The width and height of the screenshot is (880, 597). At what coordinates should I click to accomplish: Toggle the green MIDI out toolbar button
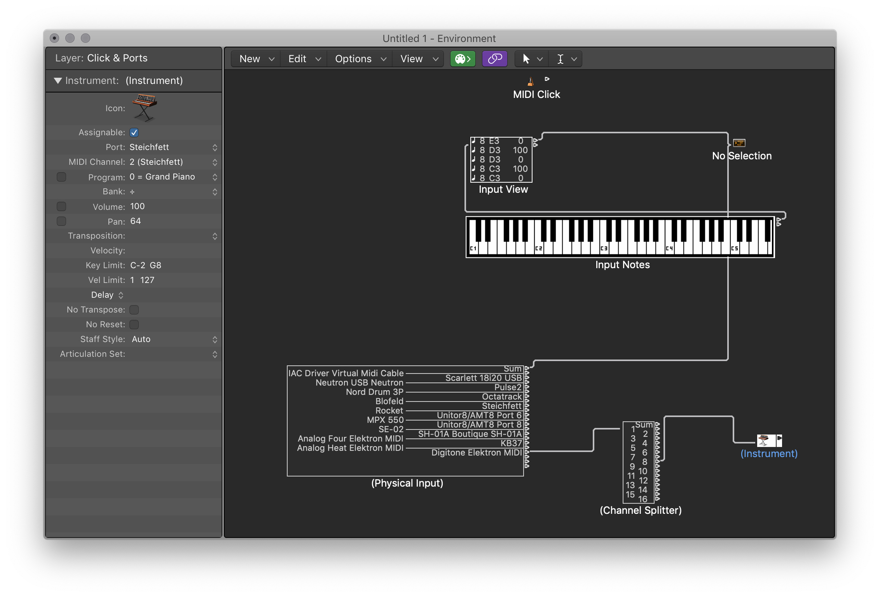463,59
